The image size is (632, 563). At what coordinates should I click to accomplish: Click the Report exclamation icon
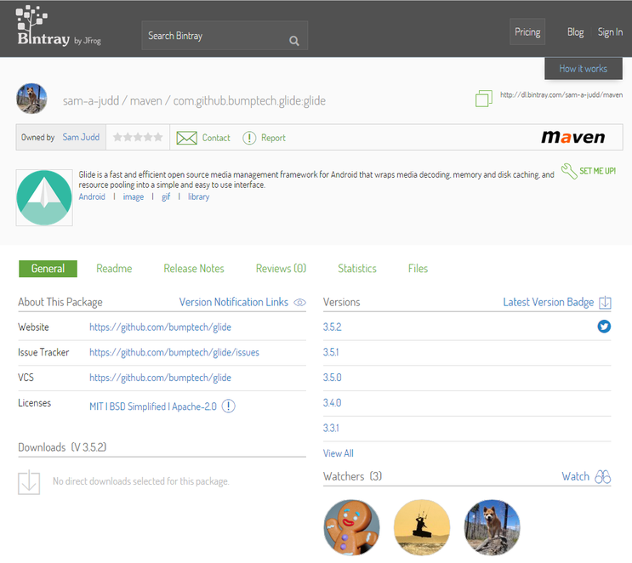coord(249,138)
